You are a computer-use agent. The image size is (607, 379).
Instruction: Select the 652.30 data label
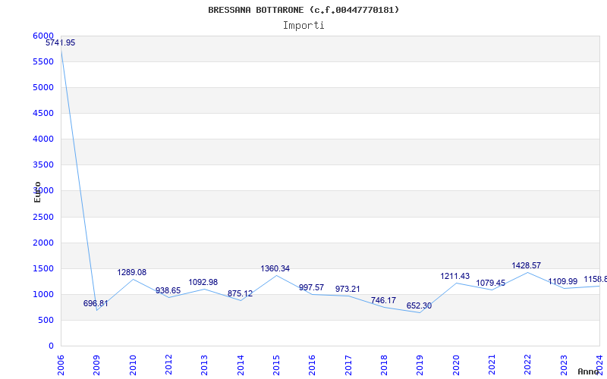[419, 306]
